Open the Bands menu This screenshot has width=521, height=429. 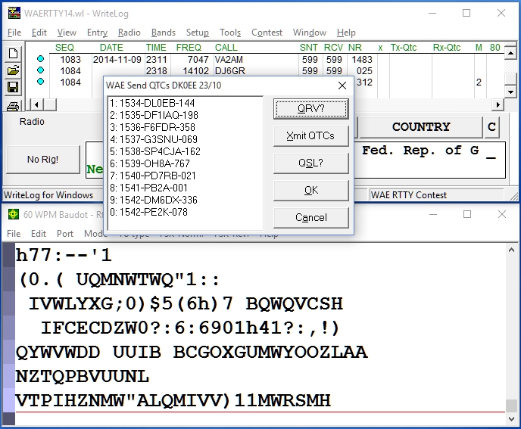[163, 33]
